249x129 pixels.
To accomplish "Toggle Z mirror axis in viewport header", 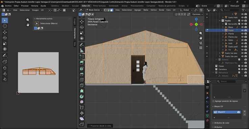I will [x=185, y=14].
